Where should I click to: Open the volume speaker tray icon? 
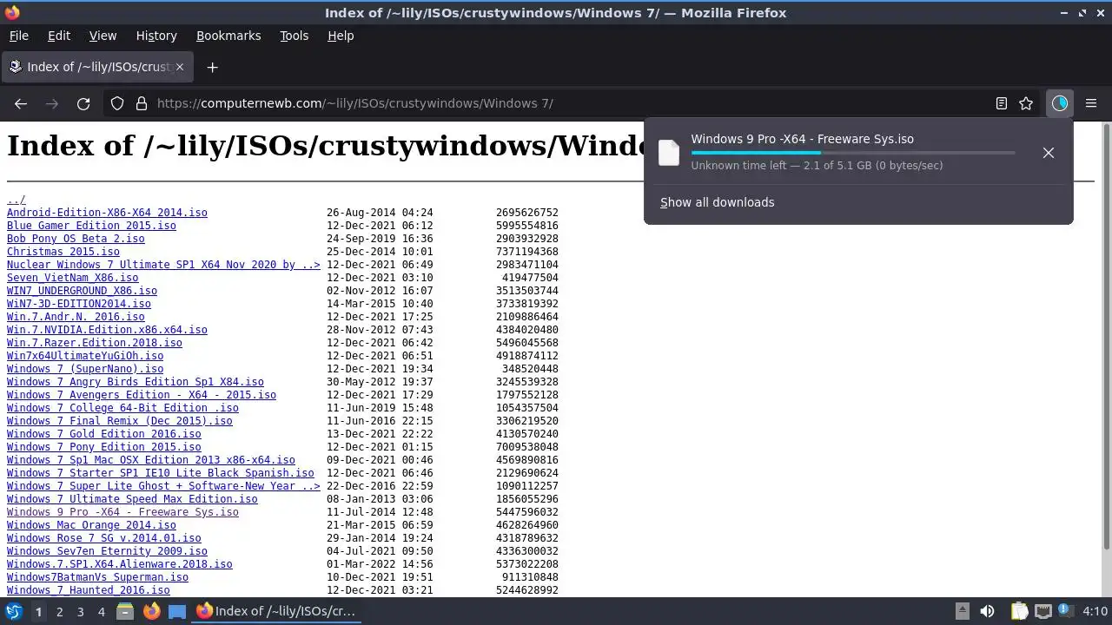coord(987,611)
